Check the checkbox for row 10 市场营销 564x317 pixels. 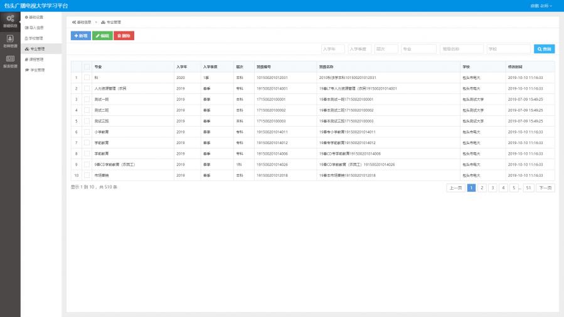pos(87,175)
